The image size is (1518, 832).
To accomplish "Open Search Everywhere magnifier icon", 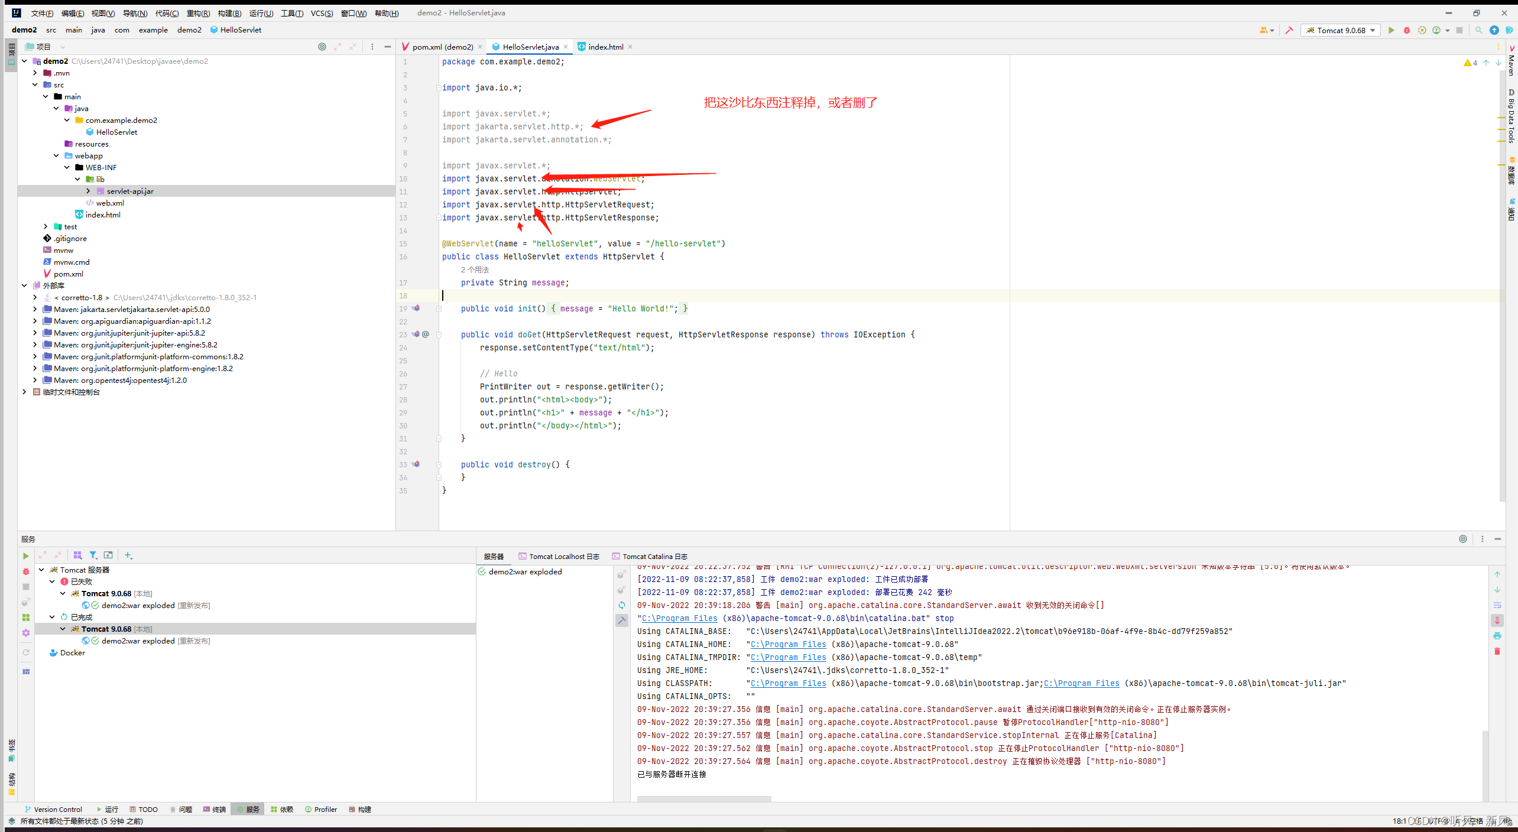I will click(x=1478, y=30).
